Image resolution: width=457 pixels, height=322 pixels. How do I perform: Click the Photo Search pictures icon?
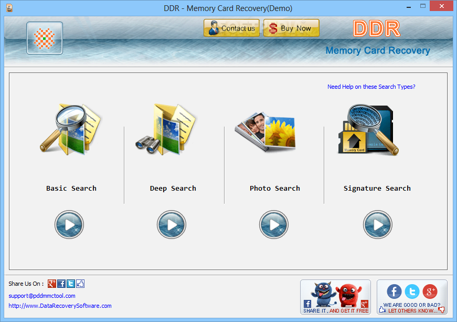click(x=265, y=132)
